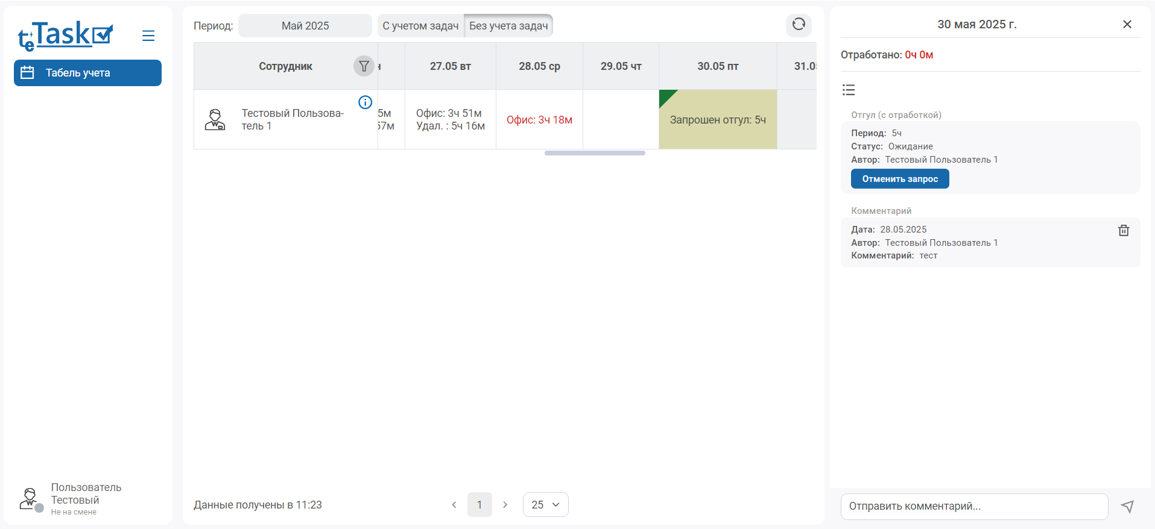
Task: Go to next page arrow
Action: [x=505, y=505]
